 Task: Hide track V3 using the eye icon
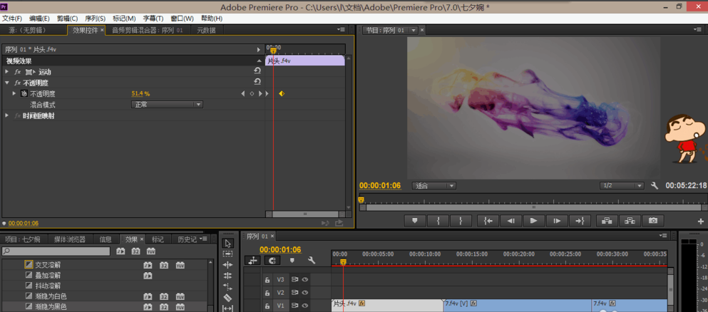304,280
